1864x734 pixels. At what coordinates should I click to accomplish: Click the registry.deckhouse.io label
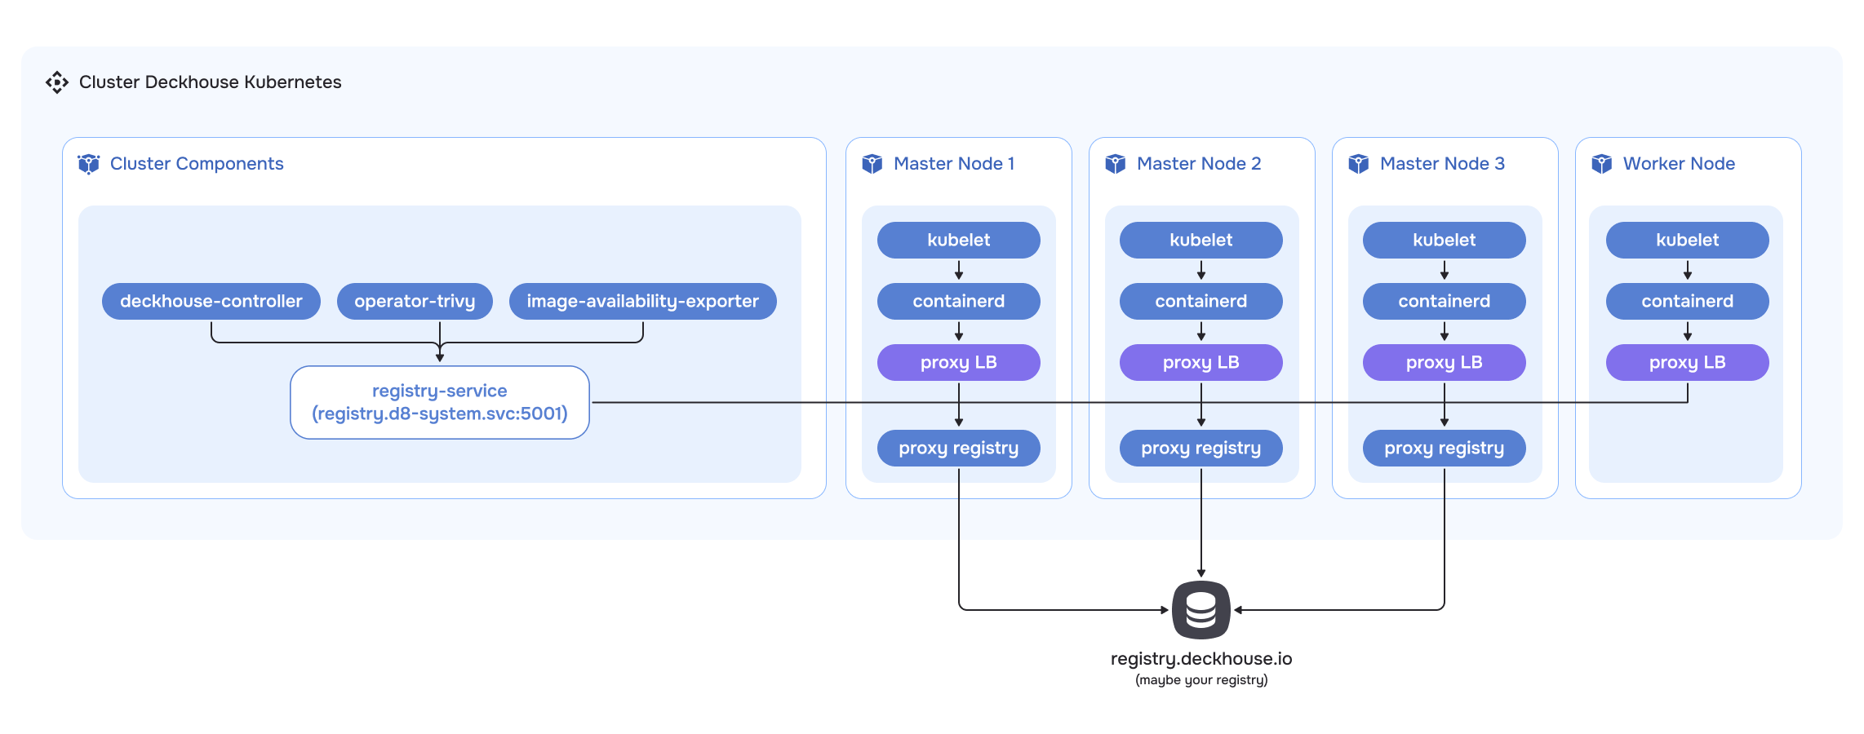1201,658
